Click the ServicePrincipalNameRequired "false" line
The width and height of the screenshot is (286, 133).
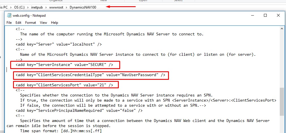pyautogui.click(x=79, y=111)
